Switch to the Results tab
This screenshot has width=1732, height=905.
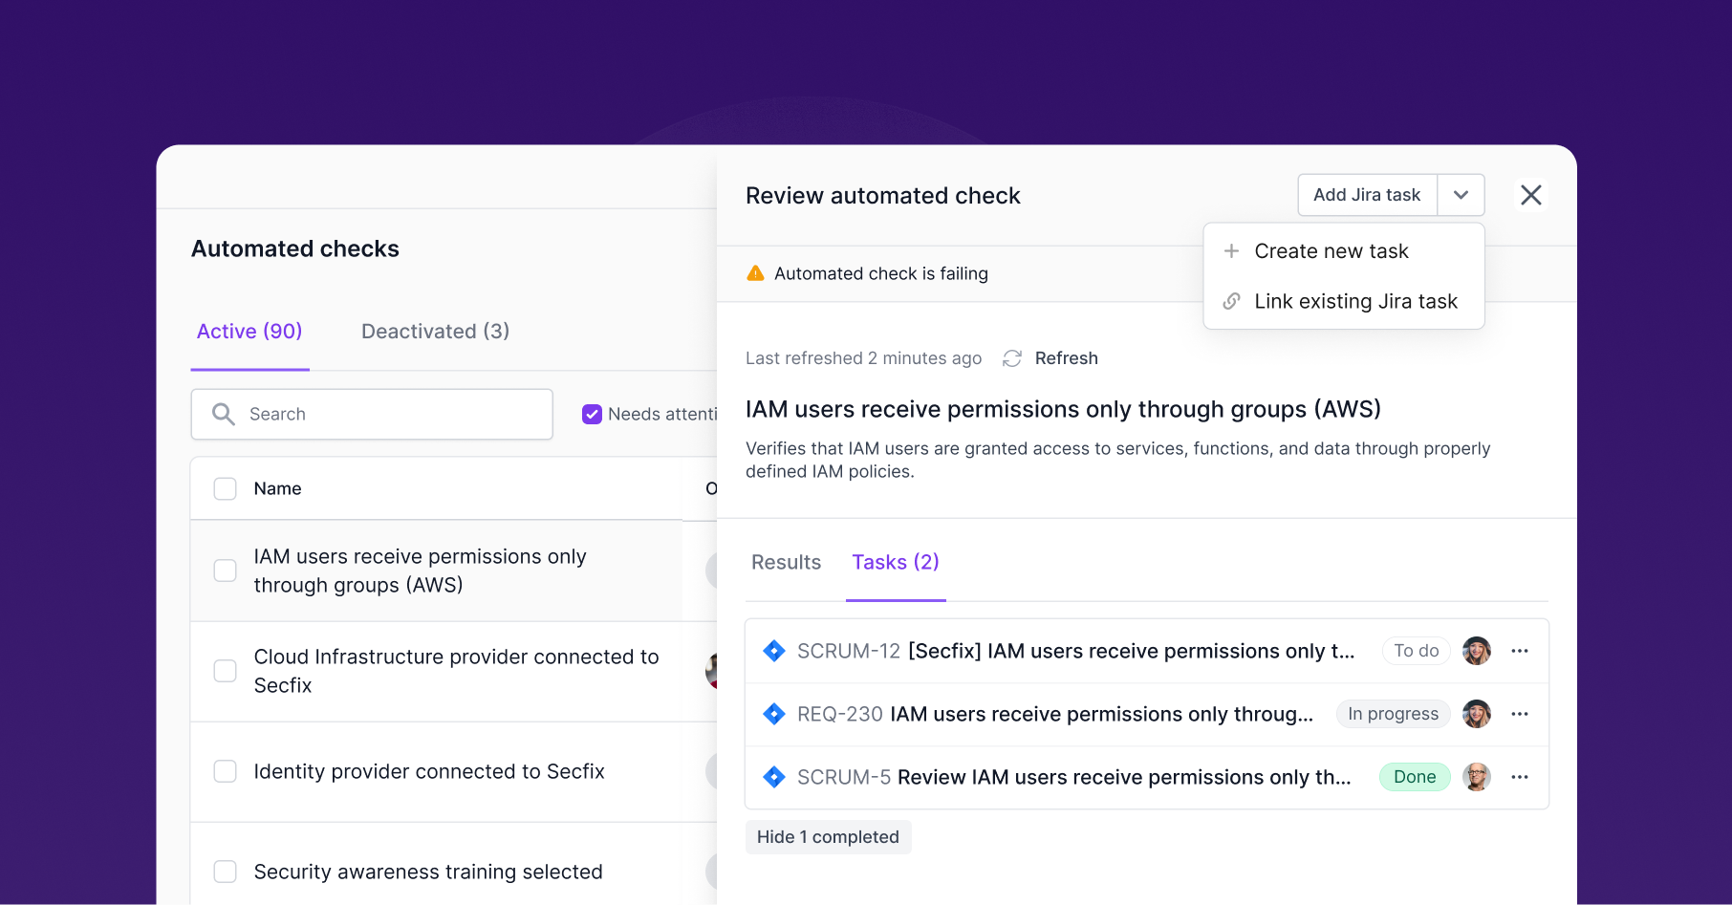point(786,562)
